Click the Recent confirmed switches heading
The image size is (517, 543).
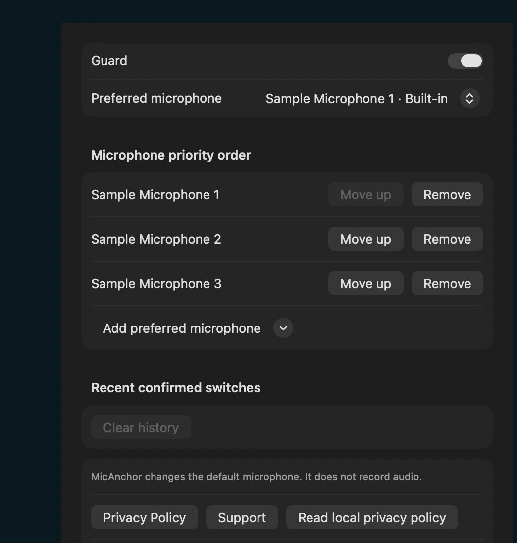(176, 388)
